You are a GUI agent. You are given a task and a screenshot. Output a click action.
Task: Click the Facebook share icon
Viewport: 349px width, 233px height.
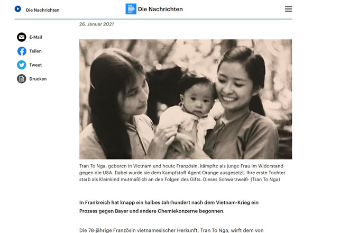point(22,51)
